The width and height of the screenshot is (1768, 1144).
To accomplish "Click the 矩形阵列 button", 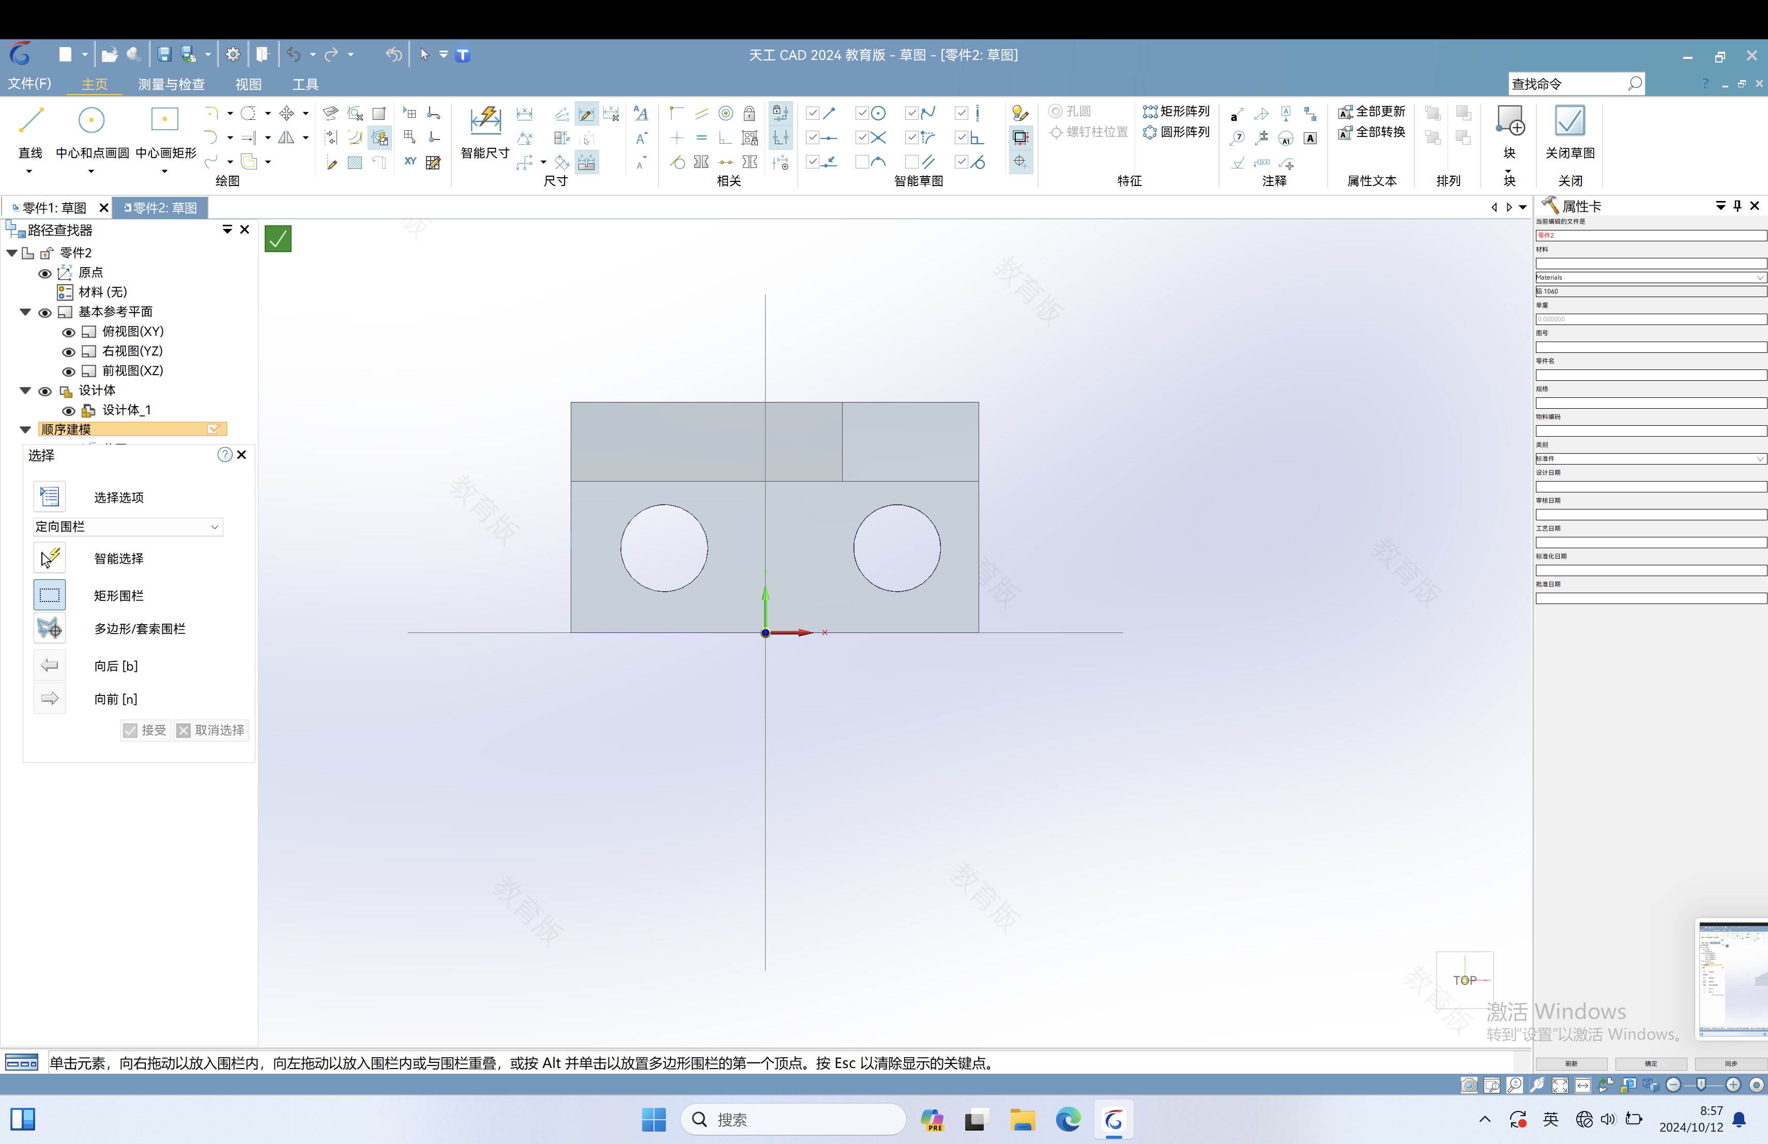I will point(1177,112).
